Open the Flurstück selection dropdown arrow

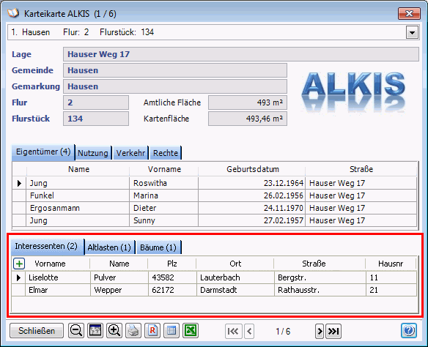click(x=412, y=33)
